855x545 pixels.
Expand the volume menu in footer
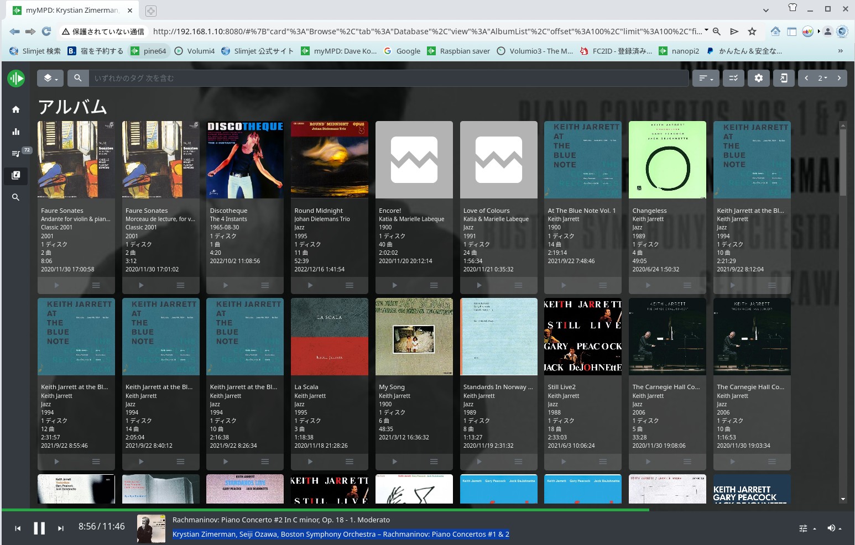click(834, 528)
